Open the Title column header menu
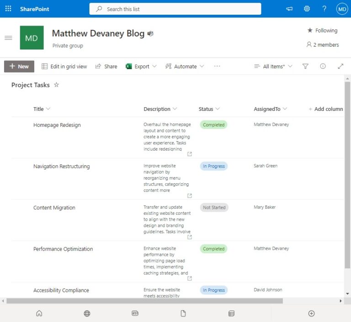This screenshot has width=351, height=322. [42, 109]
